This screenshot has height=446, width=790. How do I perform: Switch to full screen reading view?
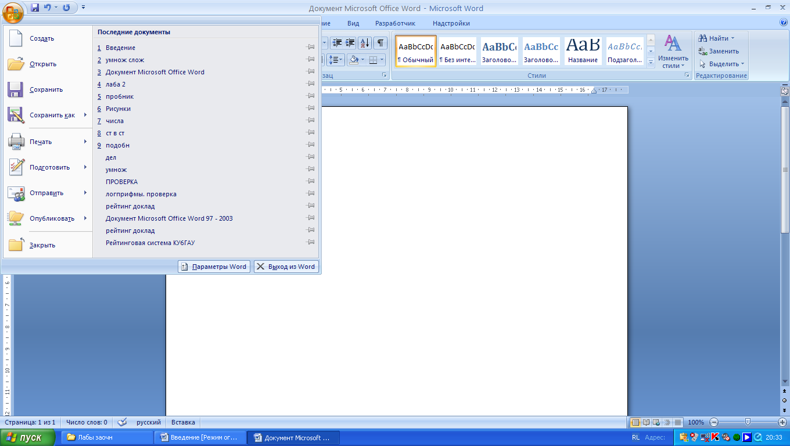pos(646,422)
